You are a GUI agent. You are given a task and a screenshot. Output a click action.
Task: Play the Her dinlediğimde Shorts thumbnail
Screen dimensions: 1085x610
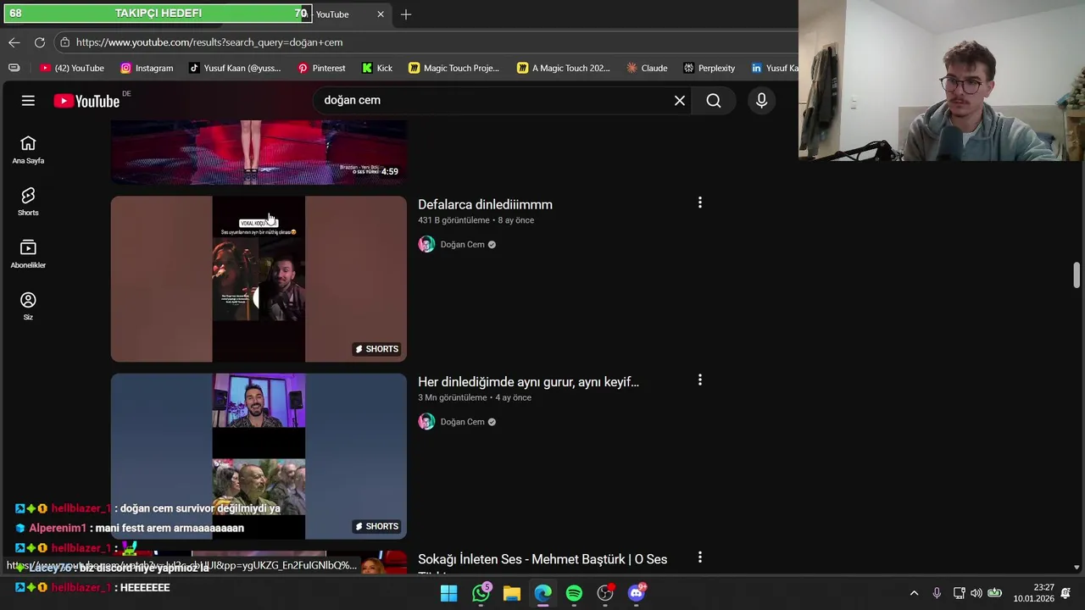click(259, 456)
